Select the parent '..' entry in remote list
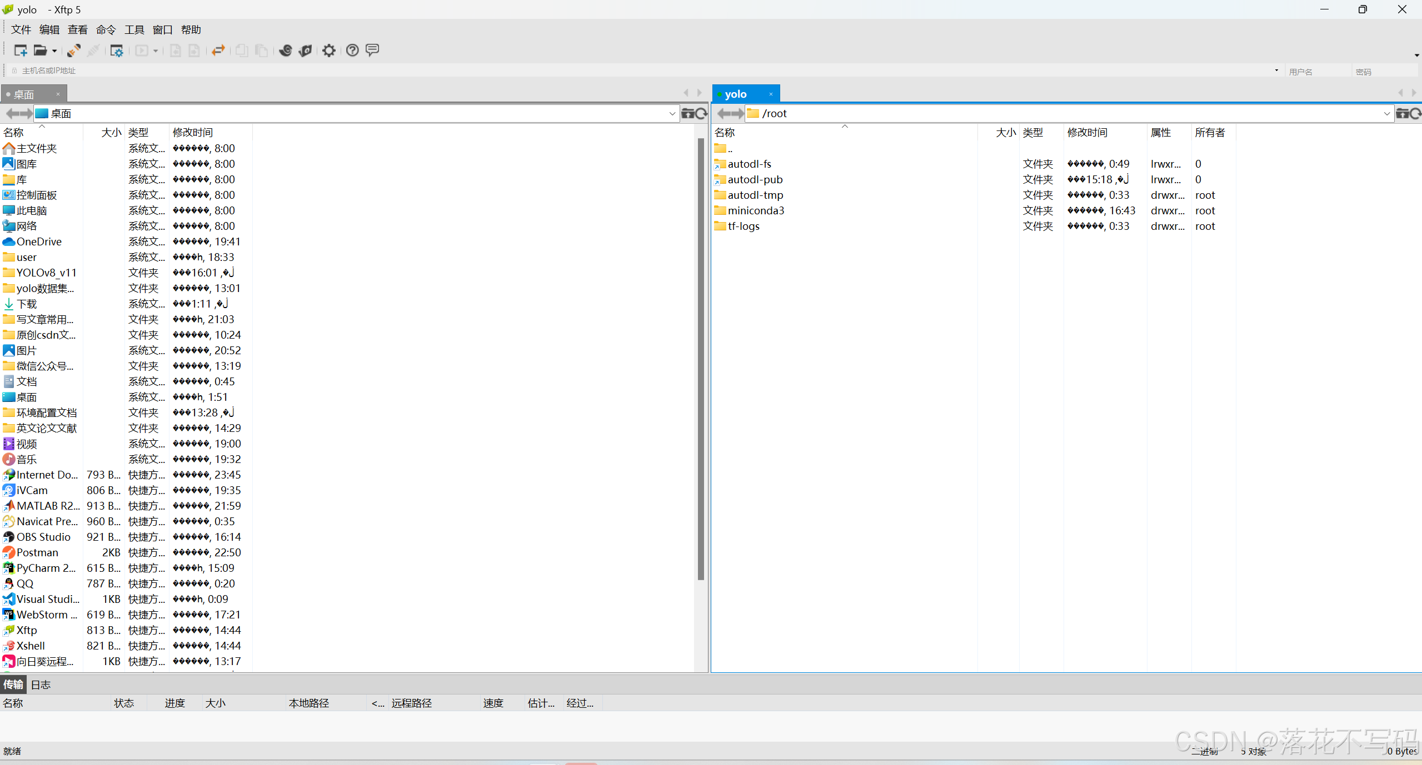The height and width of the screenshot is (765, 1422). coord(724,148)
